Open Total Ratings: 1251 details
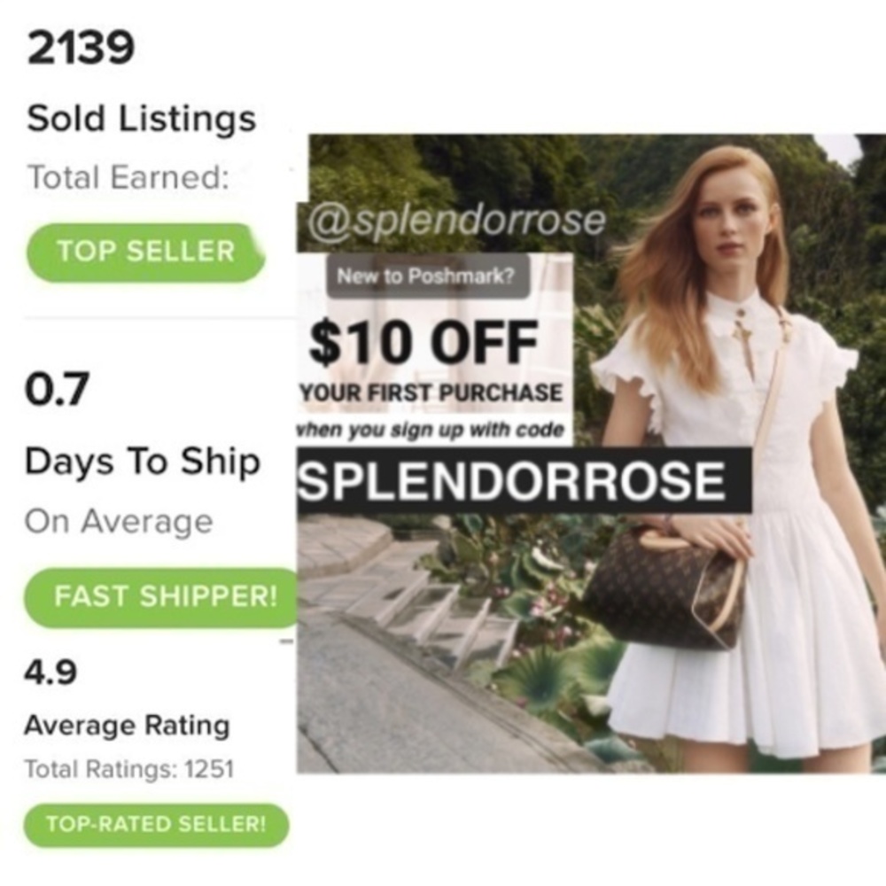The image size is (886, 886). point(128,768)
